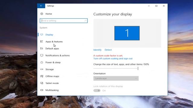Click the Multitasking icon
Viewport: 193px width, 108px height.
coord(42,90)
